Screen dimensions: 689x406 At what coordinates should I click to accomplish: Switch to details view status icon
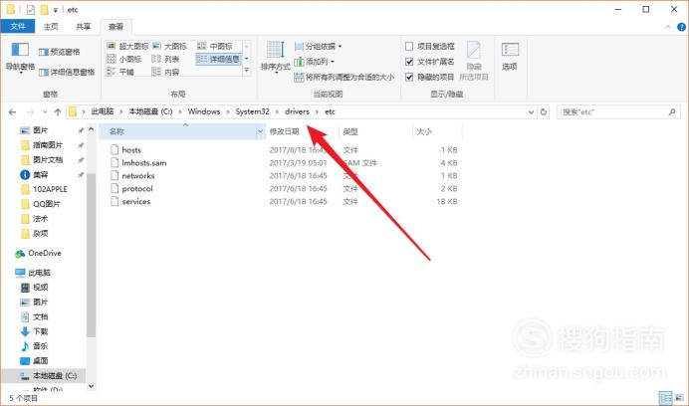click(666, 398)
